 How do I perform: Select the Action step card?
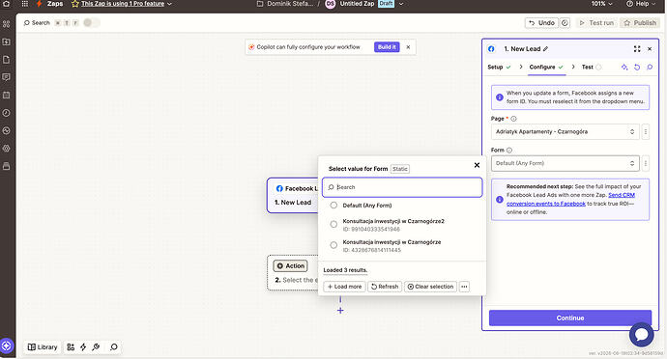(293, 273)
